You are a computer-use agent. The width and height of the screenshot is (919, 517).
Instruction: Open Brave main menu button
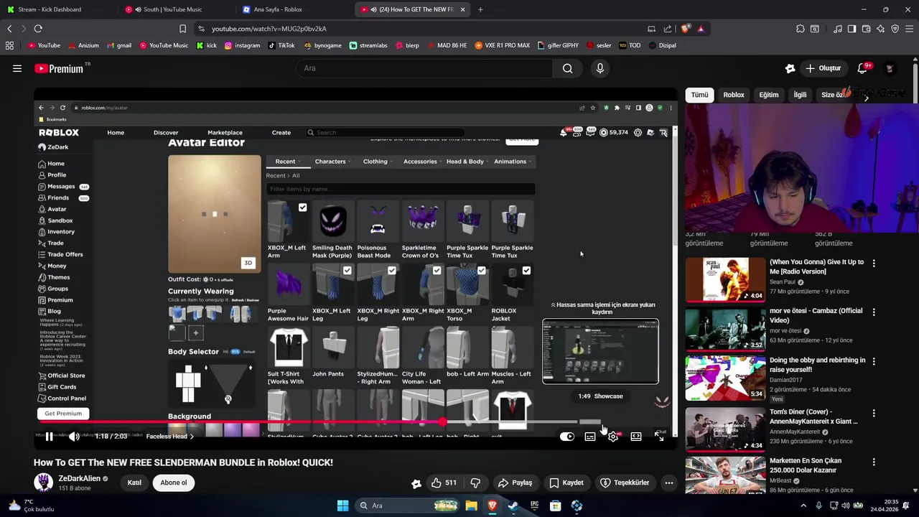pyautogui.click(x=910, y=29)
